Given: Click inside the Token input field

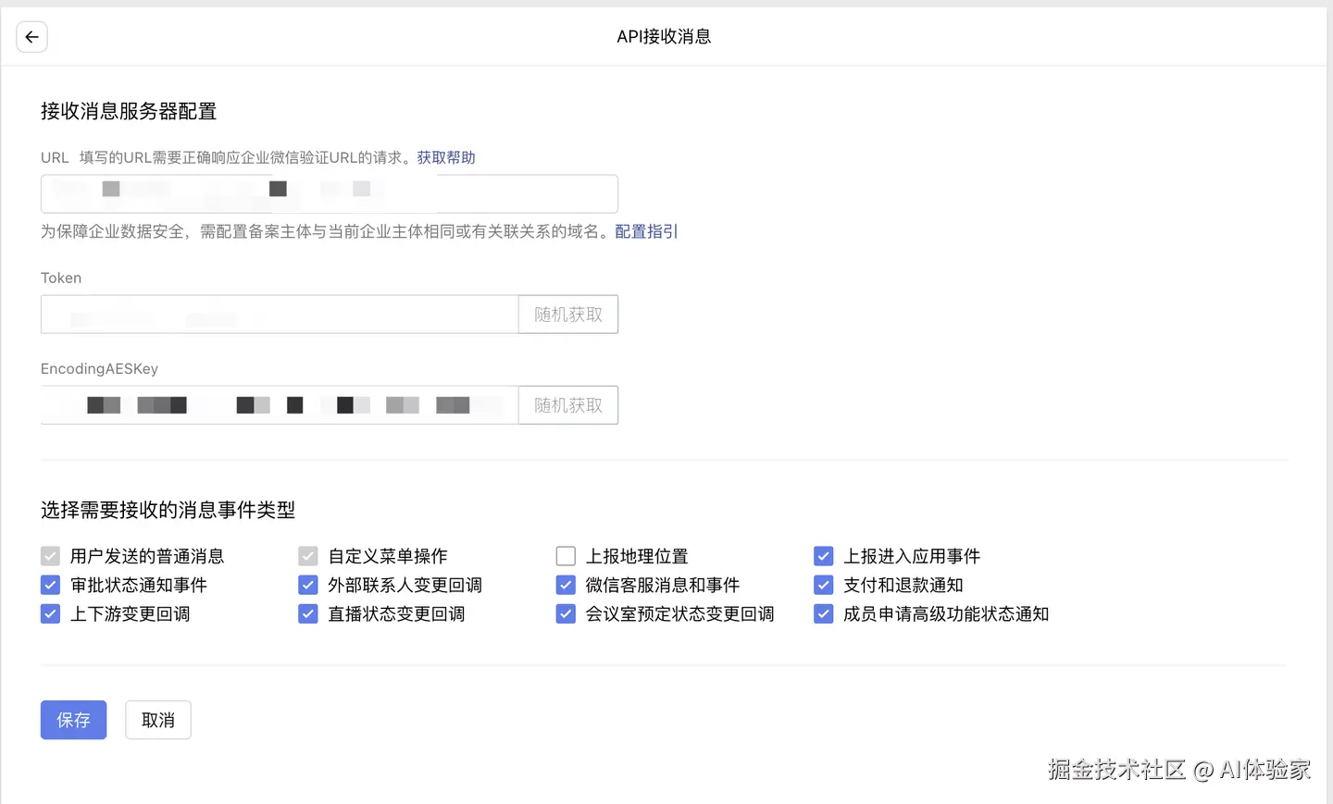Looking at the screenshot, I should tap(278, 314).
